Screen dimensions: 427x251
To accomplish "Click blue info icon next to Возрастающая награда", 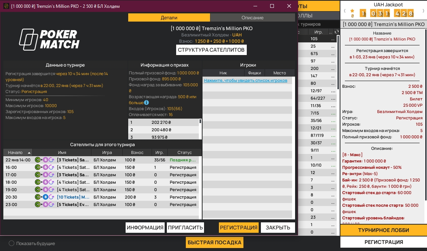I will 146,103.
